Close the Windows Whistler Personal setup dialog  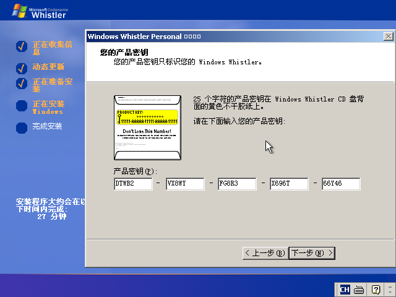coord(388,37)
